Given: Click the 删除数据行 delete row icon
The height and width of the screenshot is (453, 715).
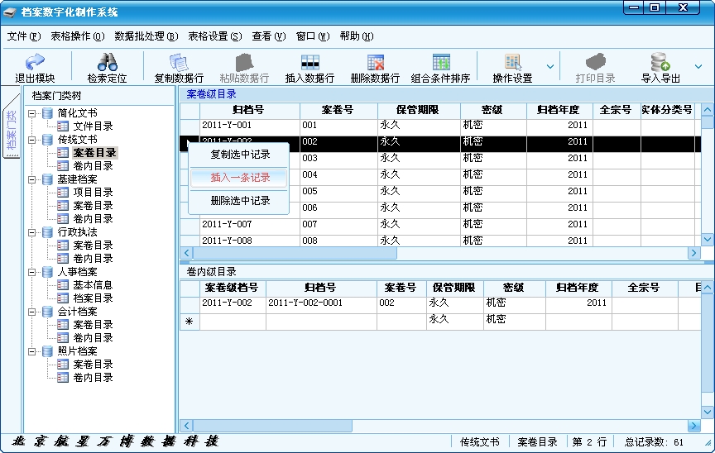Looking at the screenshot, I should tap(375, 68).
